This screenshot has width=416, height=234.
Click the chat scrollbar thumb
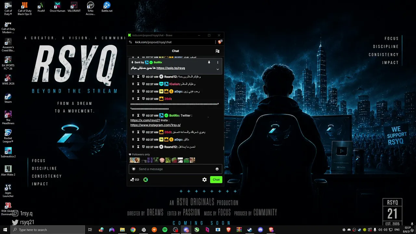(223, 148)
